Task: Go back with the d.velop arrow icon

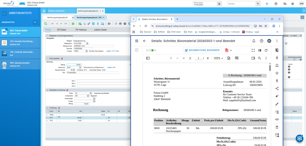Action: 144,41
